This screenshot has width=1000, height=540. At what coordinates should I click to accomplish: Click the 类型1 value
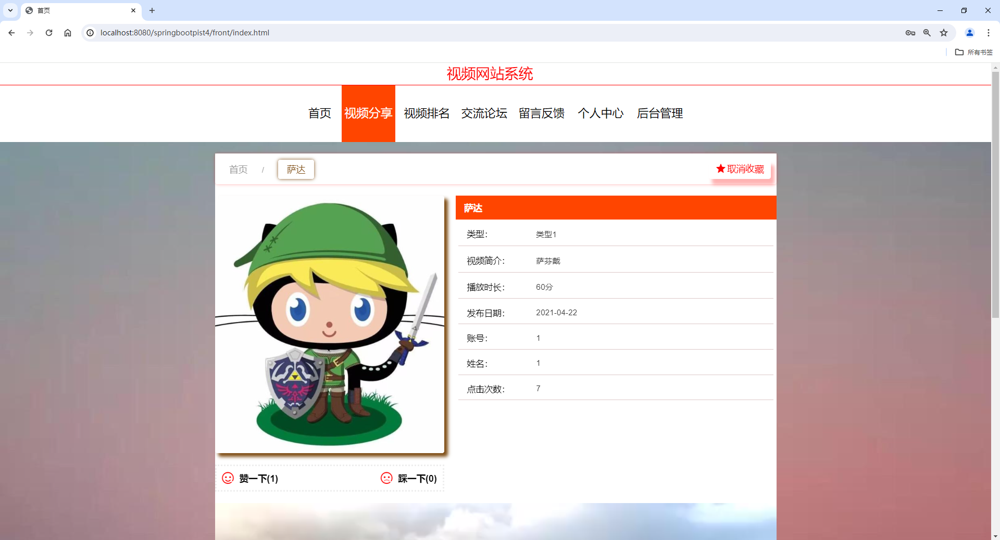(x=546, y=235)
